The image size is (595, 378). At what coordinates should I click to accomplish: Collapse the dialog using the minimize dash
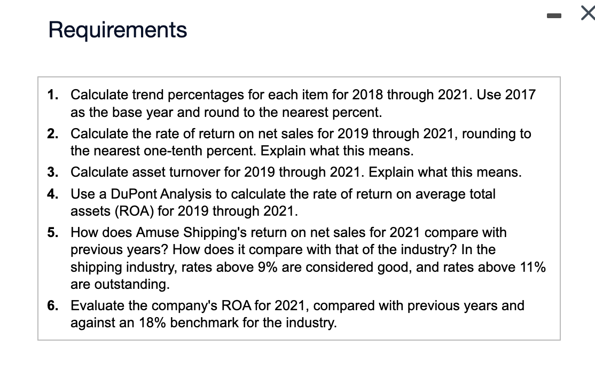pos(554,15)
